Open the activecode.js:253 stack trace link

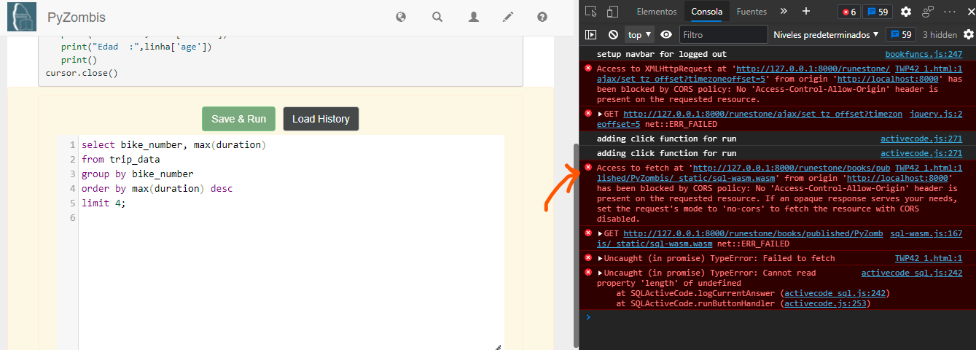pyautogui.click(x=827, y=303)
